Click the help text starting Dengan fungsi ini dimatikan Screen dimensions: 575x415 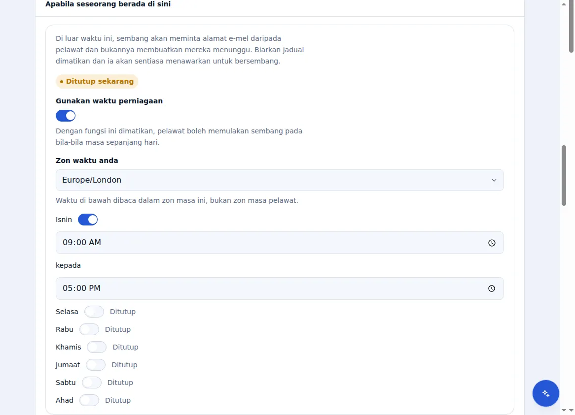(x=179, y=136)
